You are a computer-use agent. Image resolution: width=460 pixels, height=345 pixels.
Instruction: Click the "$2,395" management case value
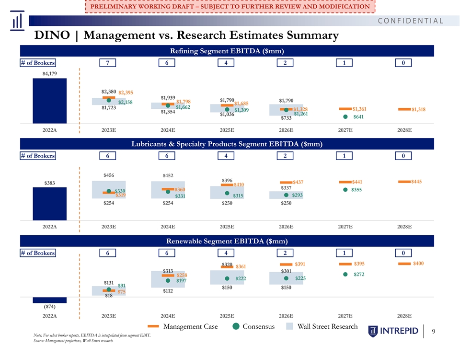pyautogui.click(x=126, y=92)
